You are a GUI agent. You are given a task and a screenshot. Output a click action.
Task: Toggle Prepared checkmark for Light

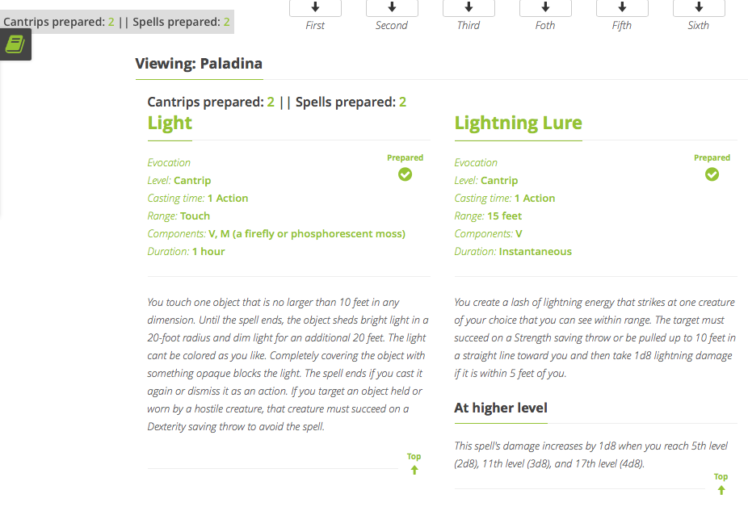[x=405, y=174]
